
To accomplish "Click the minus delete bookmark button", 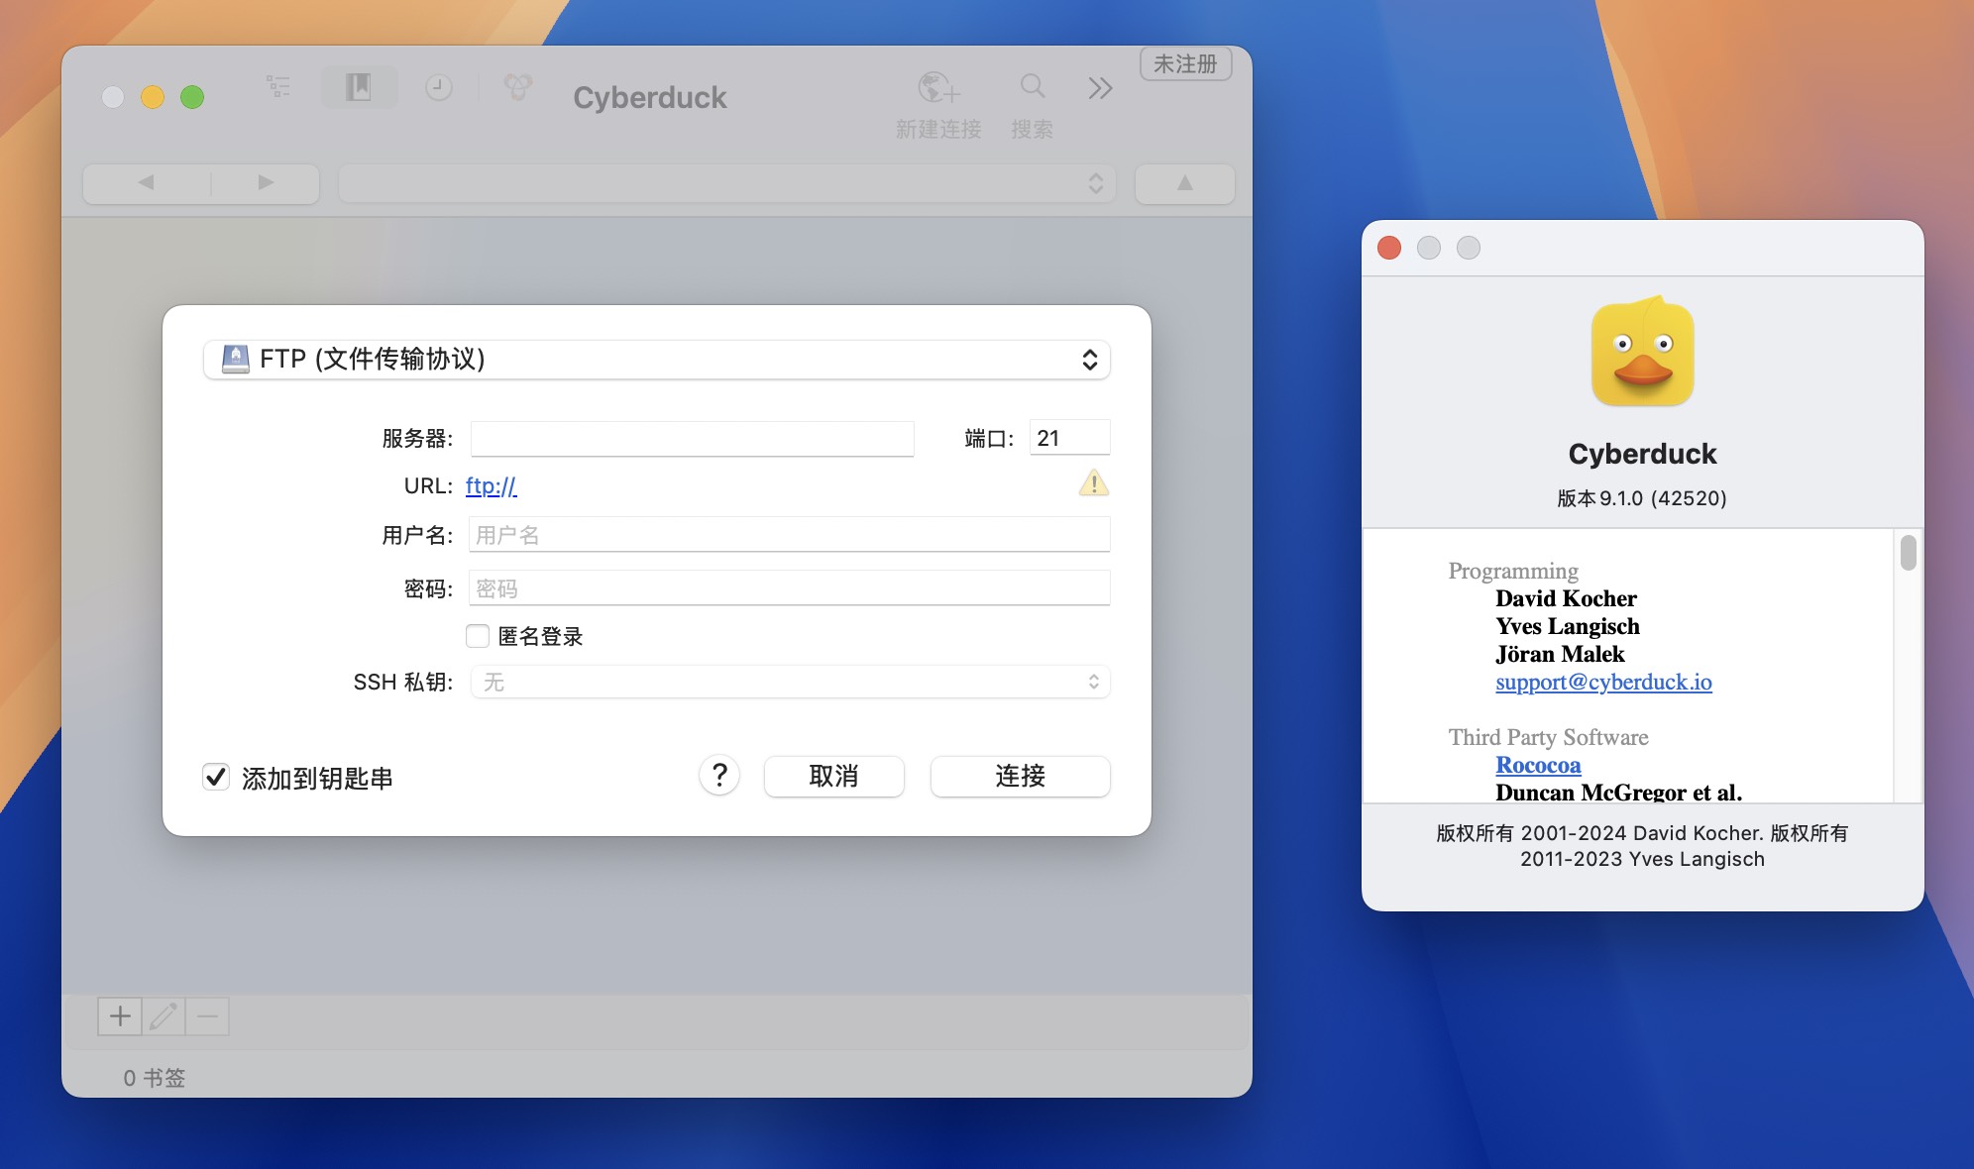I will click(207, 1016).
